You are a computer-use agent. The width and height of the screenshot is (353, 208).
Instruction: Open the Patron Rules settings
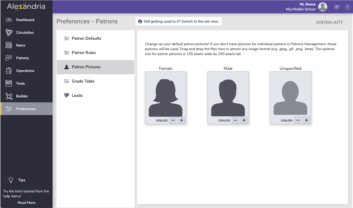click(x=84, y=52)
